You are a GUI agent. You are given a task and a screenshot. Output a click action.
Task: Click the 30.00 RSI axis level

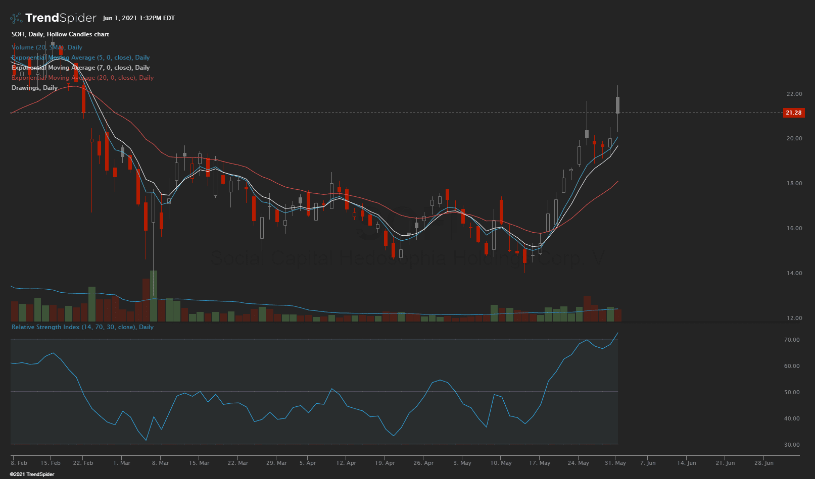(792, 445)
